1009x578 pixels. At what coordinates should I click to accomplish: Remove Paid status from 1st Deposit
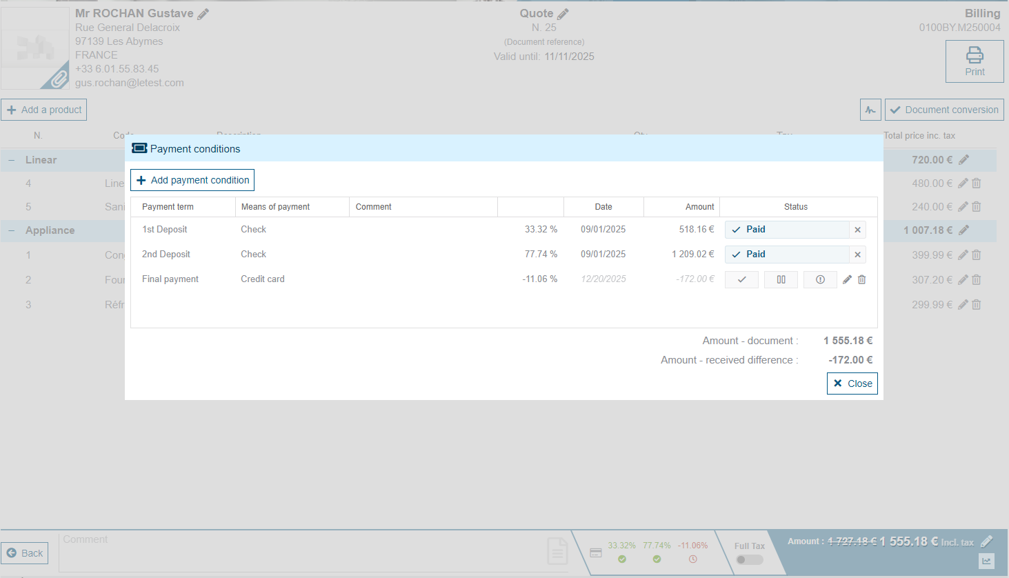[x=857, y=230]
